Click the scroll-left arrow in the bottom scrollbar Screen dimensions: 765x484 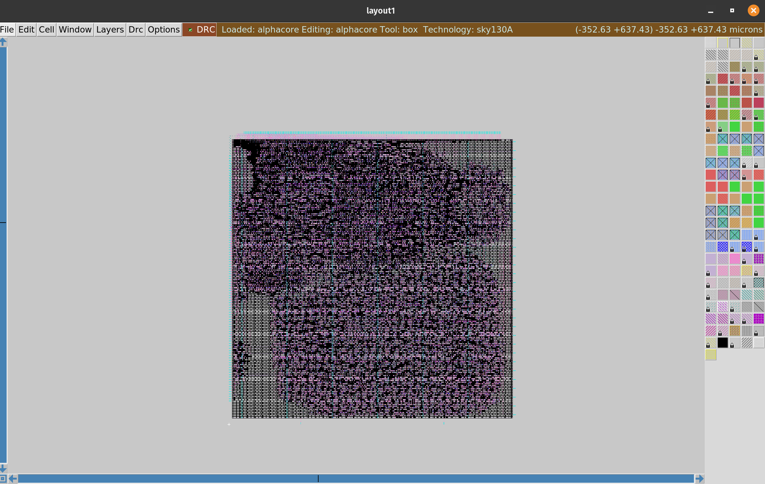[13, 479]
